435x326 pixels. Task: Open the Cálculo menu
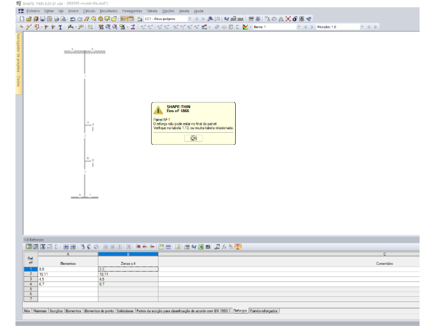(89, 11)
